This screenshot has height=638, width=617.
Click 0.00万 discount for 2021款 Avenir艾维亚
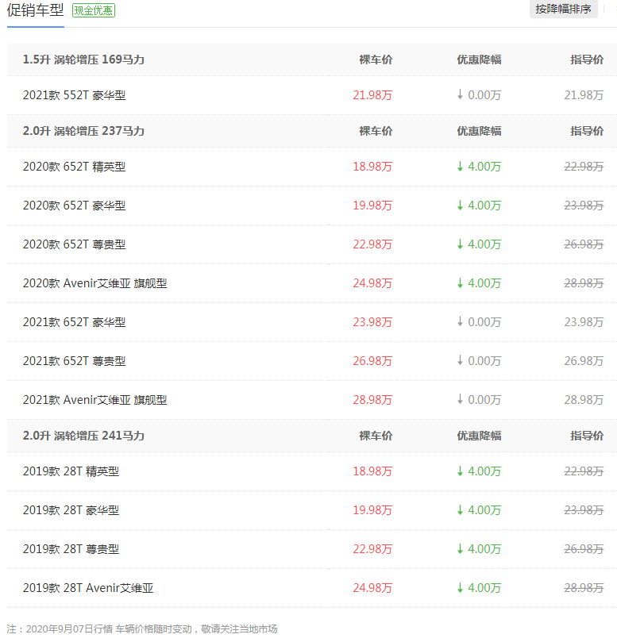[x=479, y=400]
